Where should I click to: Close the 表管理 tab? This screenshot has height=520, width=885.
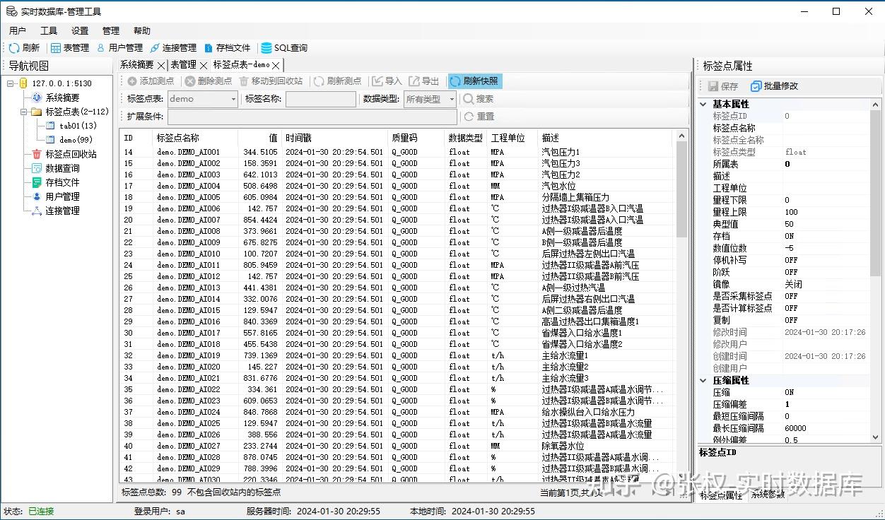click(204, 65)
